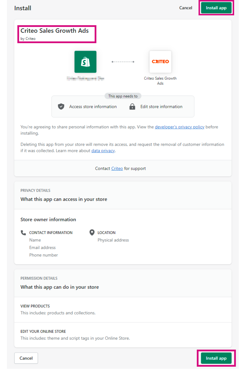Click the CONTACT INFORMATION label

(51, 233)
